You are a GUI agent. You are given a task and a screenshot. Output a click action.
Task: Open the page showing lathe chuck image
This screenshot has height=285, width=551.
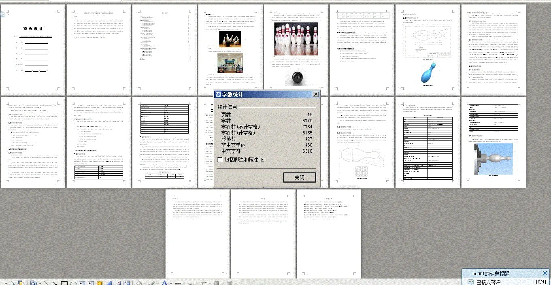coord(494,142)
